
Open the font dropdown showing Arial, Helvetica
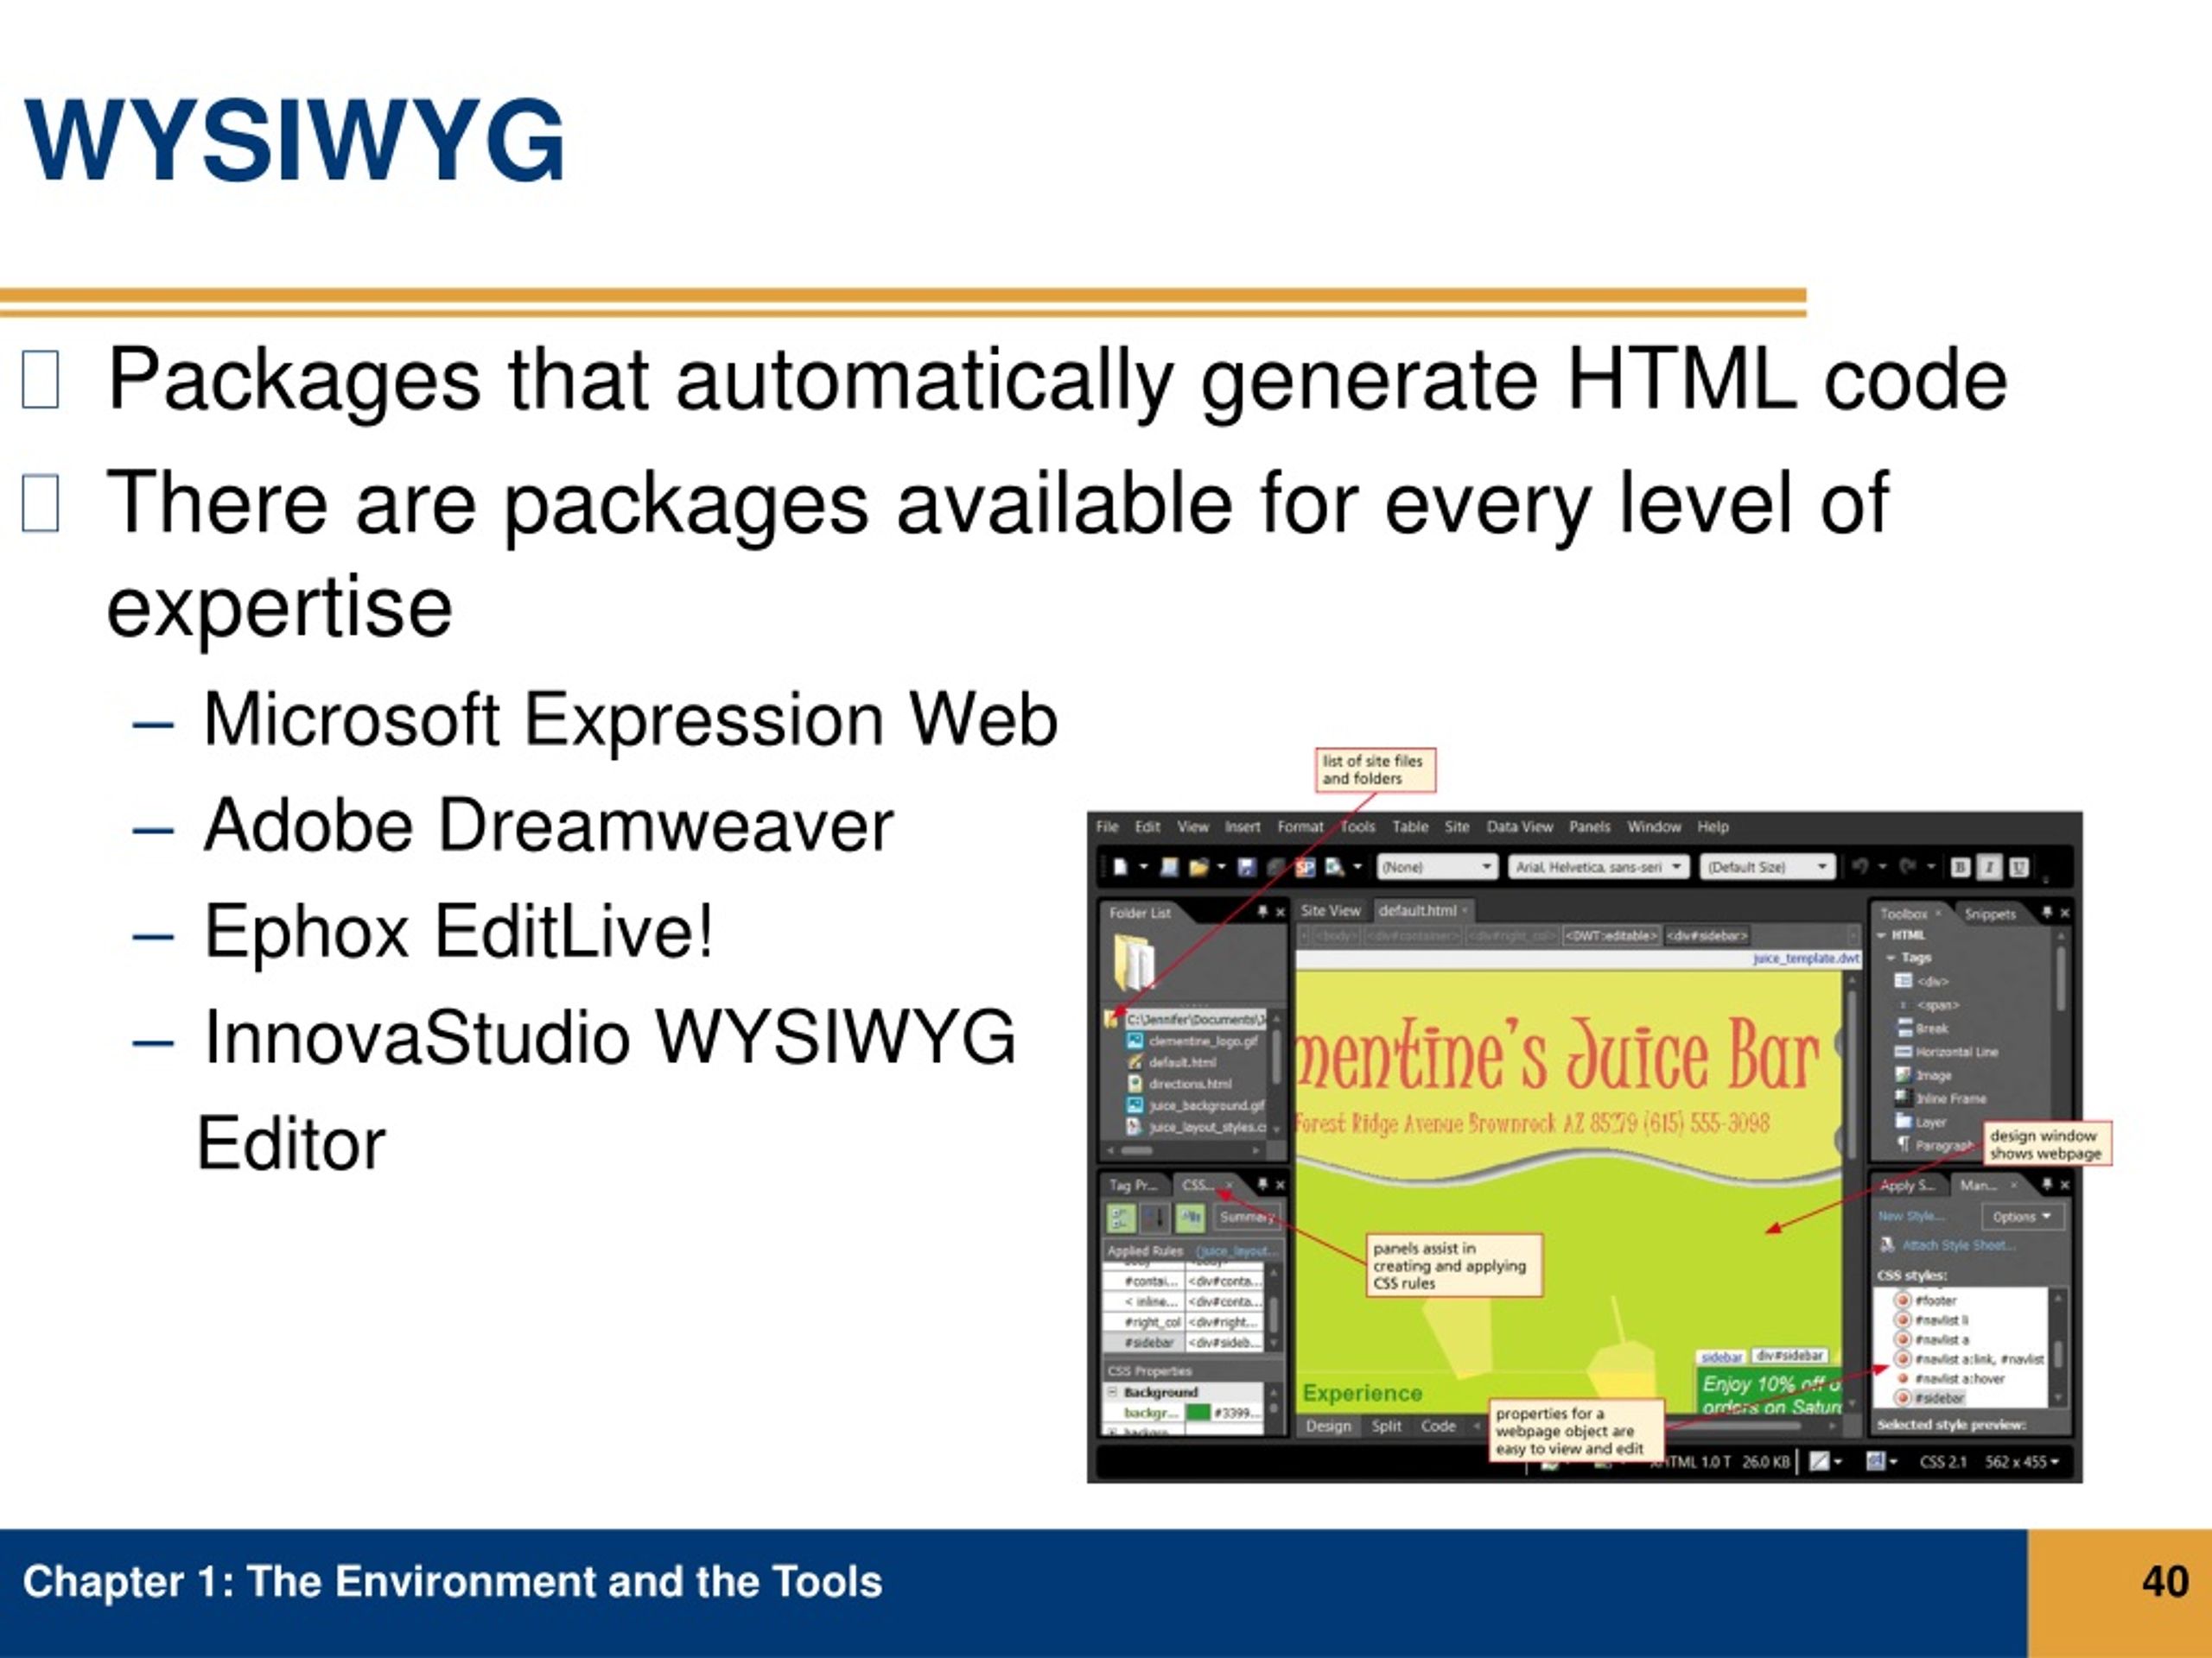(x=1598, y=866)
